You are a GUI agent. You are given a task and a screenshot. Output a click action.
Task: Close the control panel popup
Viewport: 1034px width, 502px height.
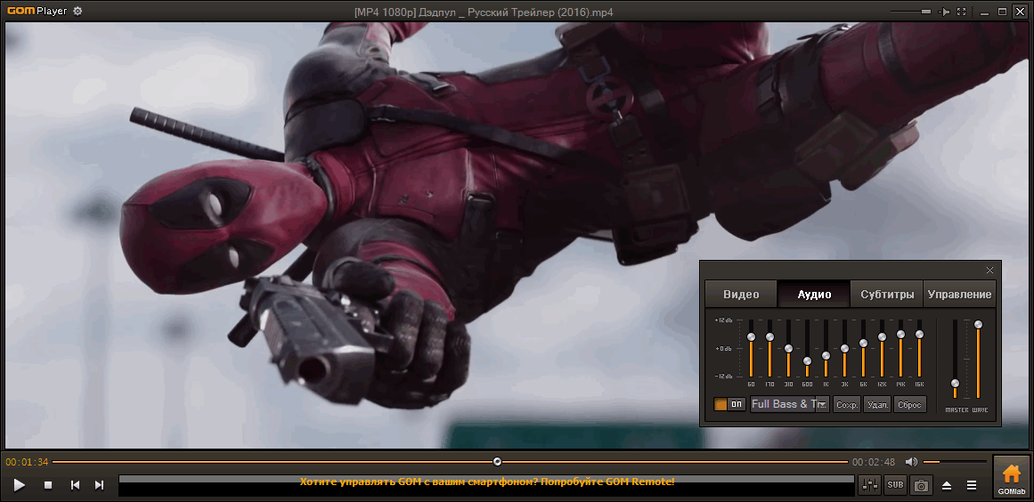pos(989,270)
